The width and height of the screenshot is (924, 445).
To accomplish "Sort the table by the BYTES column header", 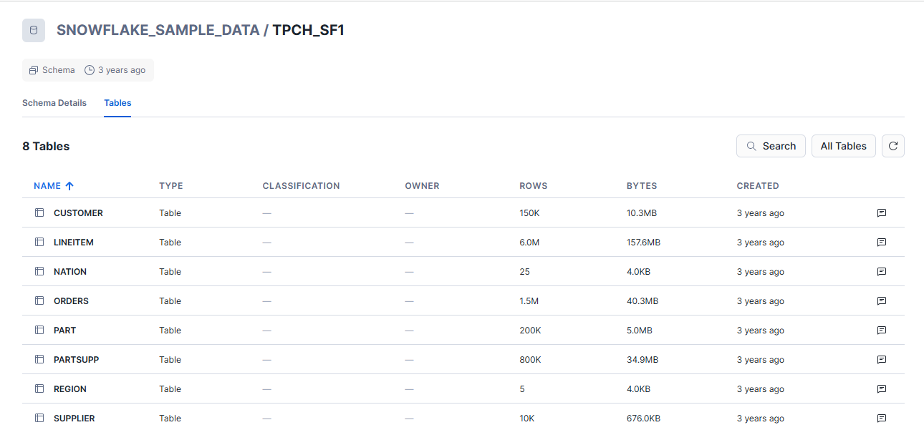I will (642, 186).
